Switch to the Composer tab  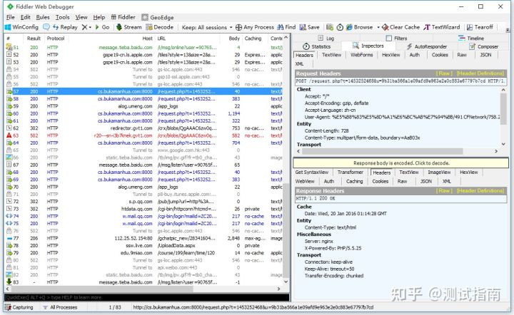[484, 46]
